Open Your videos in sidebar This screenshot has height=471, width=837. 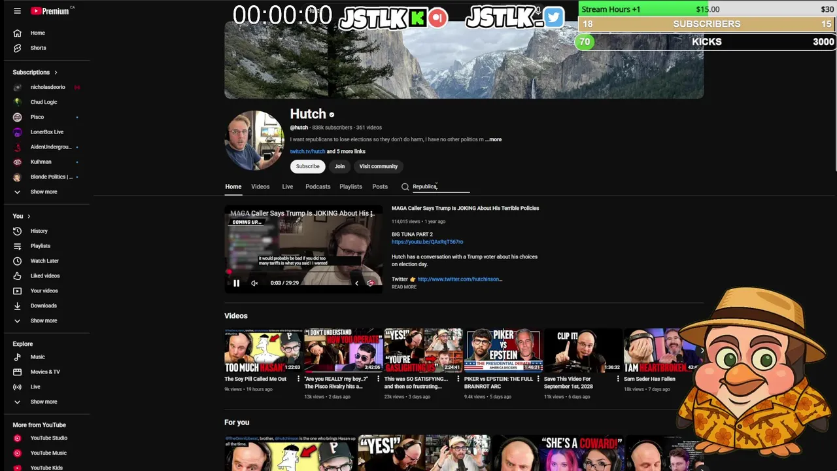[44, 290]
